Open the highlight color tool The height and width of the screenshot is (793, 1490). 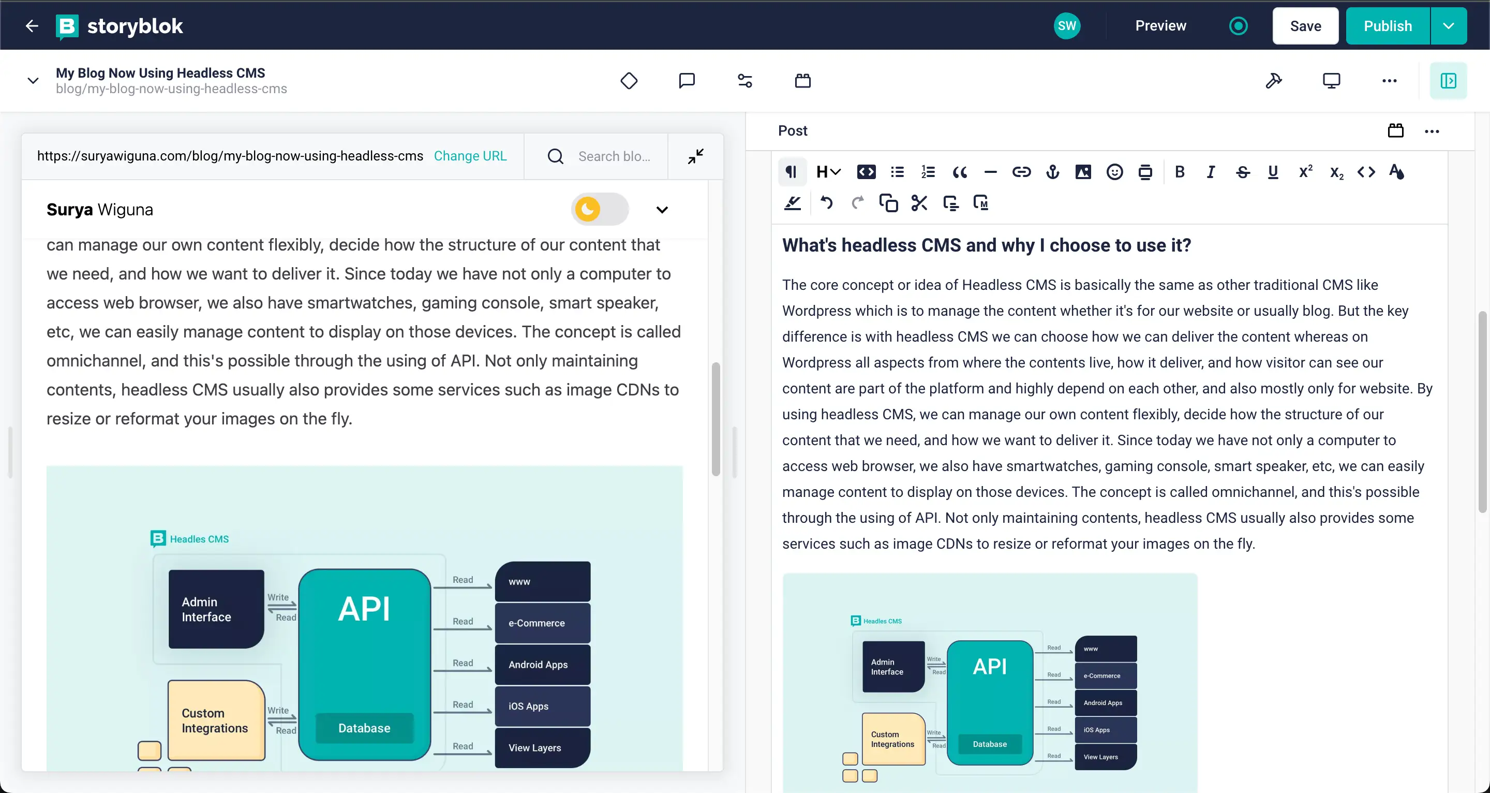pyautogui.click(x=793, y=203)
